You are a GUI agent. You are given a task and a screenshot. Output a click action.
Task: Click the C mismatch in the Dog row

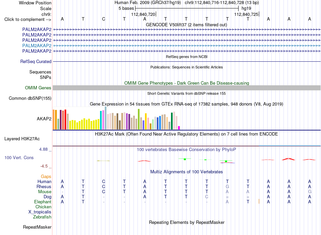pos(206,197)
